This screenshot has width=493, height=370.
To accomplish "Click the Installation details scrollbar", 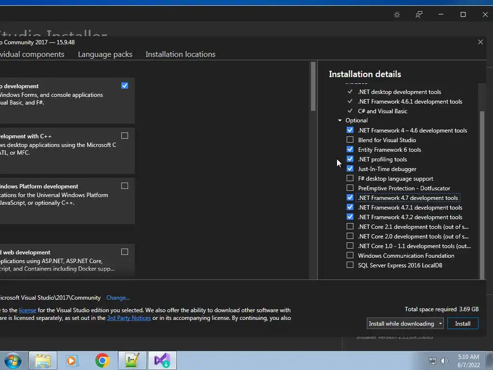I will (481, 195).
